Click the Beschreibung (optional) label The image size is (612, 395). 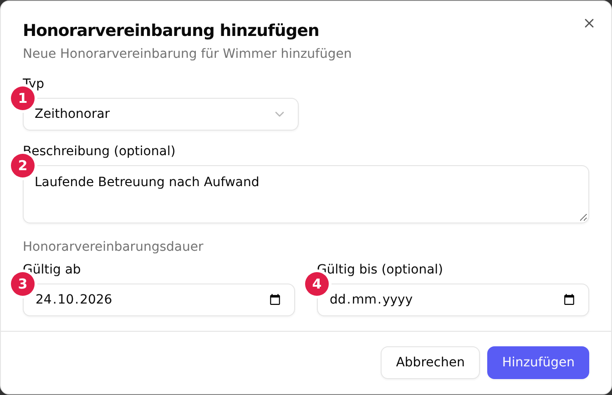(99, 151)
